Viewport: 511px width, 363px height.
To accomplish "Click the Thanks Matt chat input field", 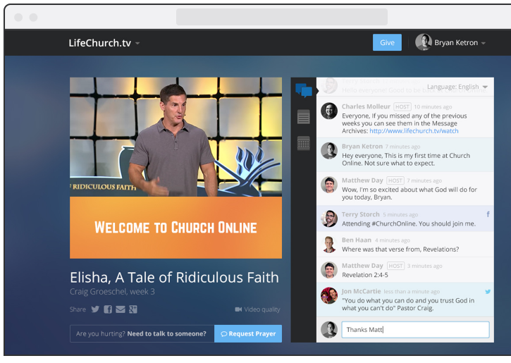I will point(416,330).
